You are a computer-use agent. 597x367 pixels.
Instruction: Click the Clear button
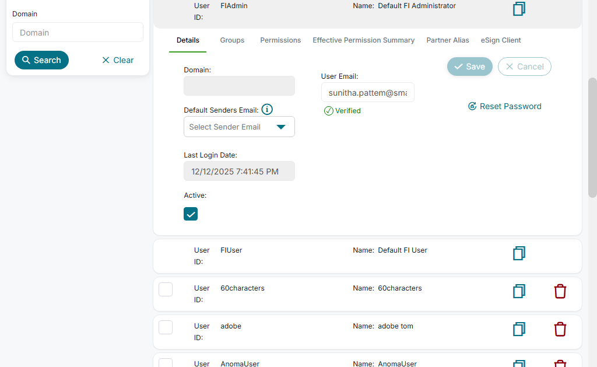[118, 60]
